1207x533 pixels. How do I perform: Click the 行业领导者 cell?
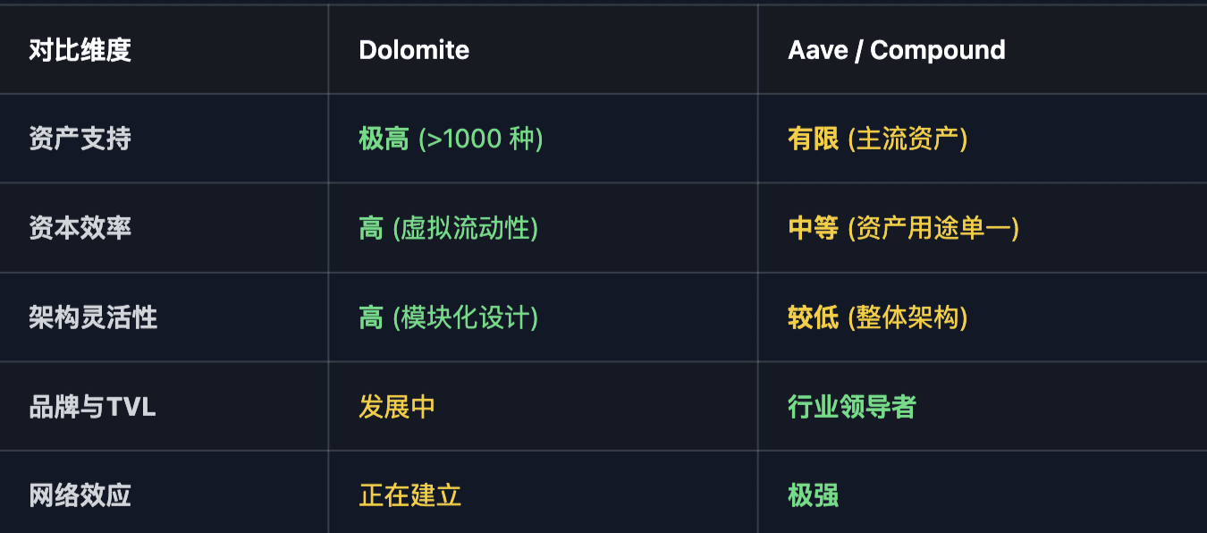852,407
